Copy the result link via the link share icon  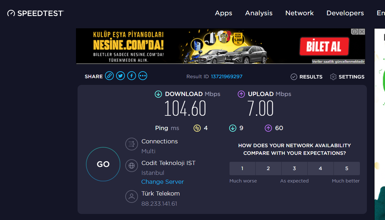coord(109,76)
